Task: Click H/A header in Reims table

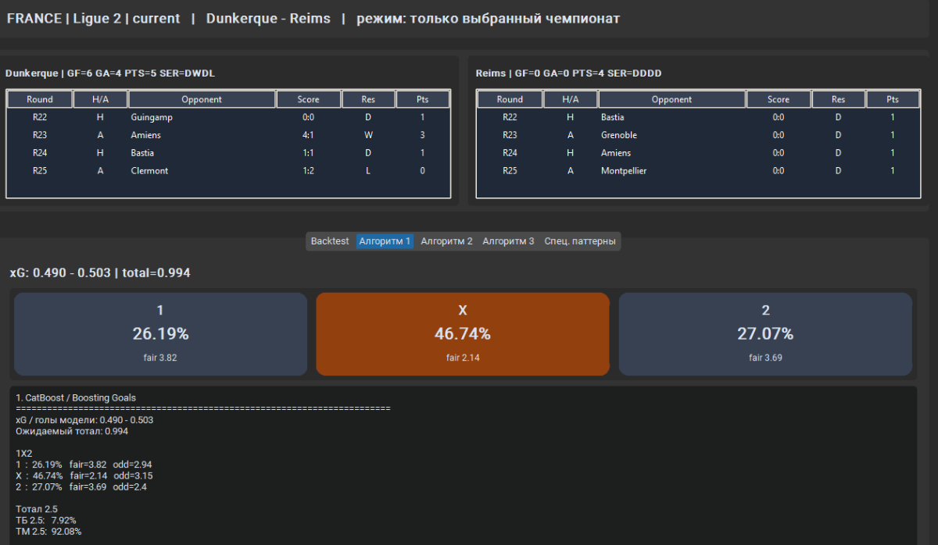Action: pos(571,99)
